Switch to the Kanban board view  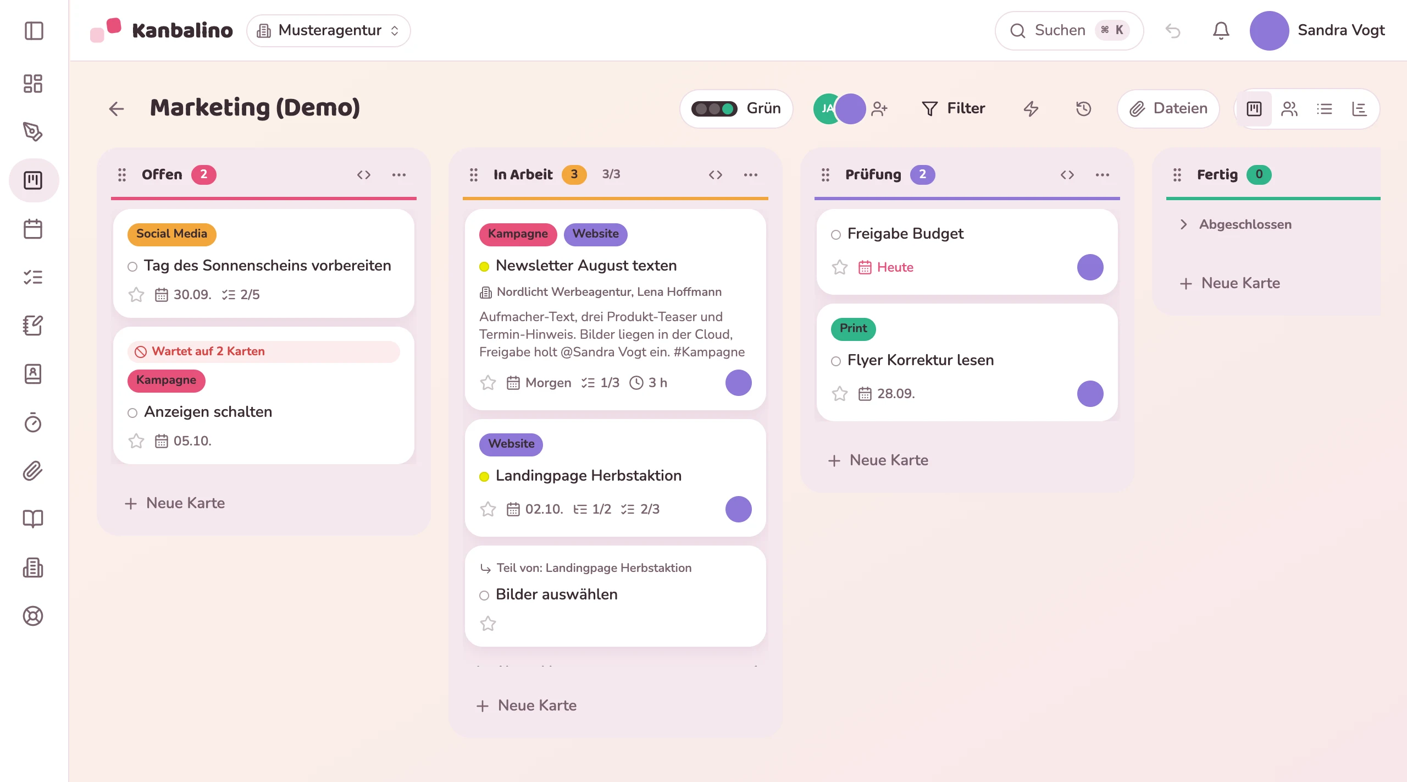(1254, 109)
